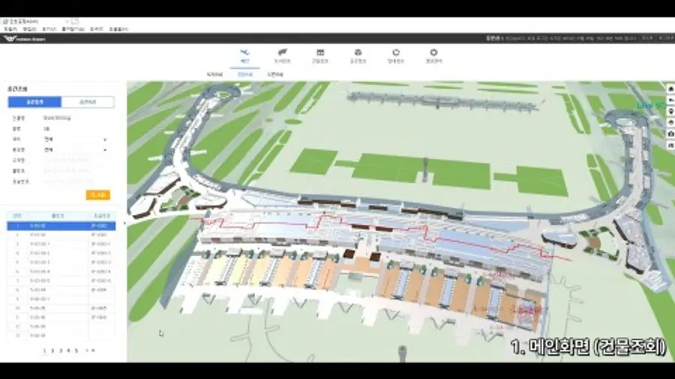Click the orange search button
Image resolution: width=675 pixels, height=379 pixels.
click(98, 195)
